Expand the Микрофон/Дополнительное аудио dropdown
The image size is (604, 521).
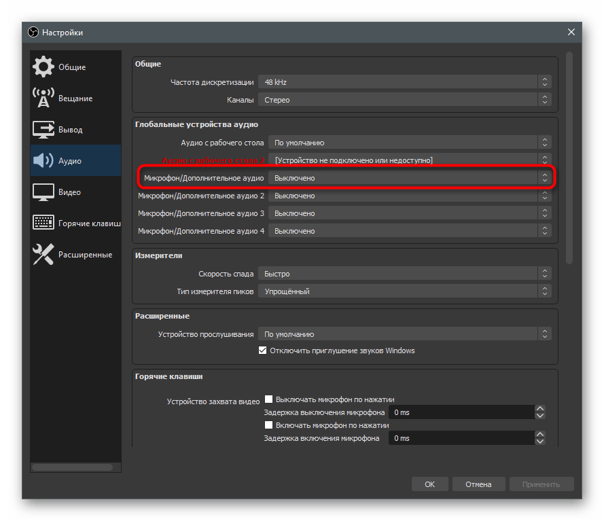click(410, 178)
